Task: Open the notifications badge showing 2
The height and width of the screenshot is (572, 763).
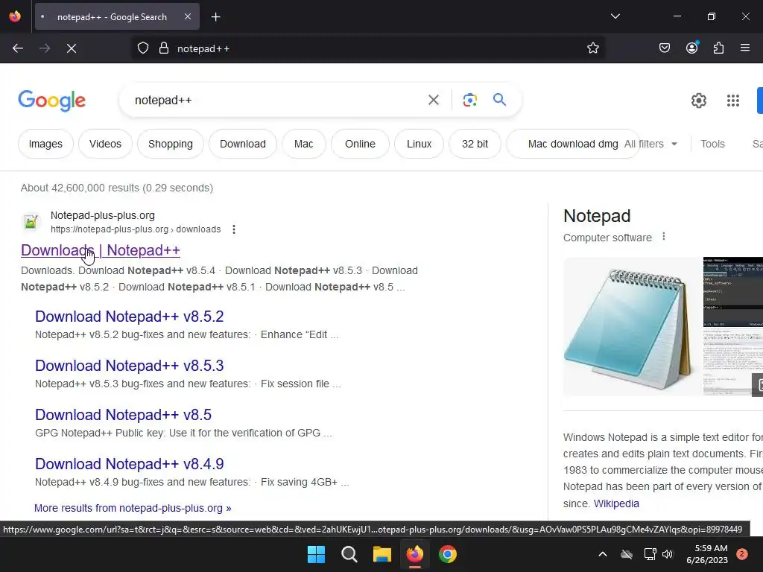Action: pyautogui.click(x=741, y=554)
